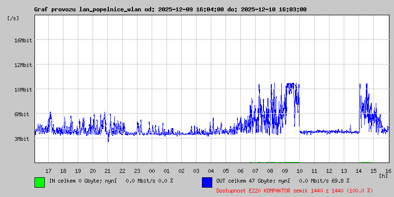Click hour label 19 on time axis
Viewport: 394px width, 197px height.
pyautogui.click(x=78, y=171)
